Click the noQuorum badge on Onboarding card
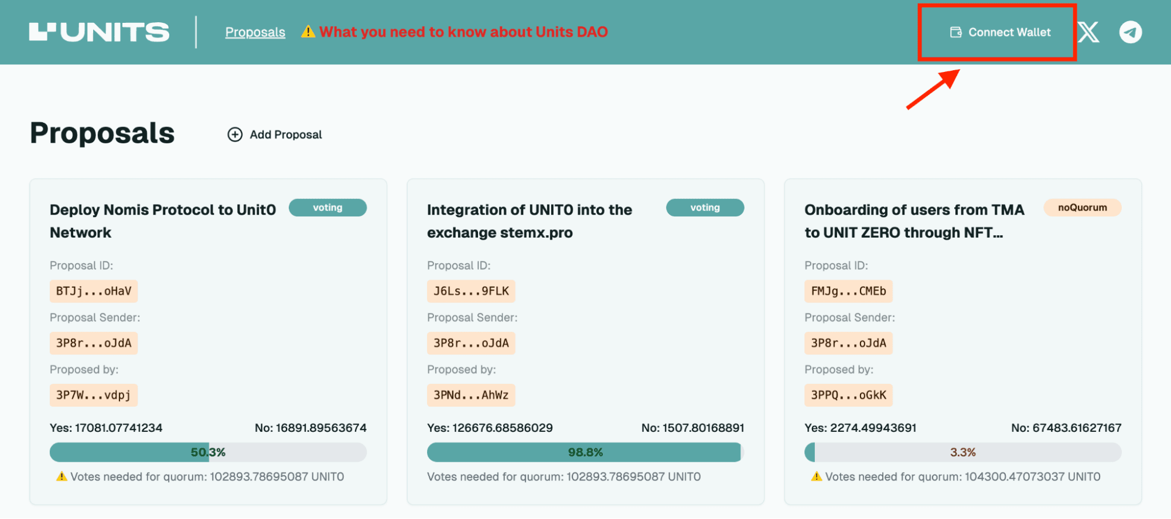 click(x=1082, y=208)
